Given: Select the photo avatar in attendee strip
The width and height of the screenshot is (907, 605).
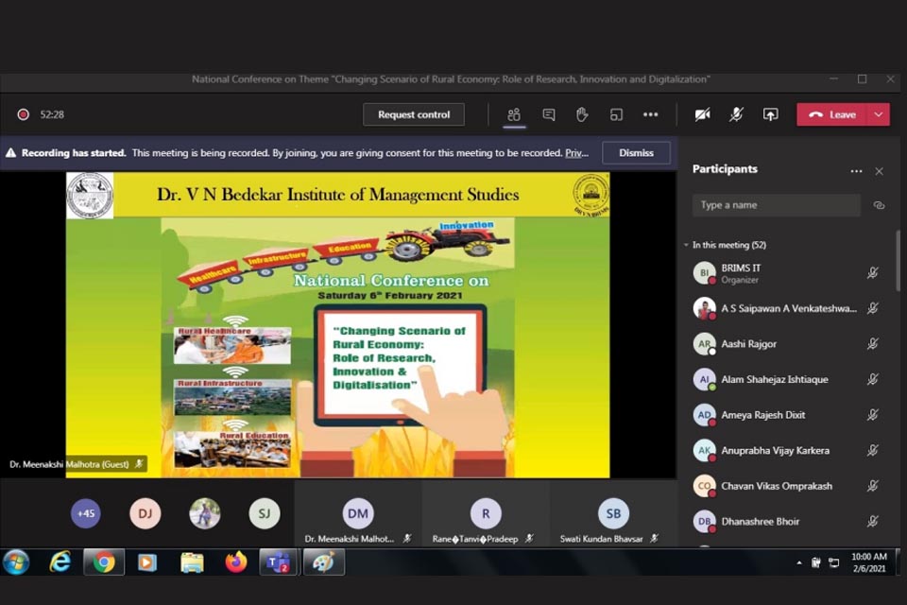Looking at the screenshot, I should point(205,513).
